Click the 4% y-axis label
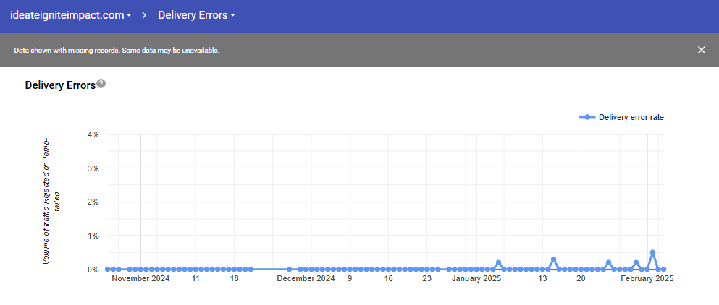Screen dimensions: 719x305 tap(93, 134)
